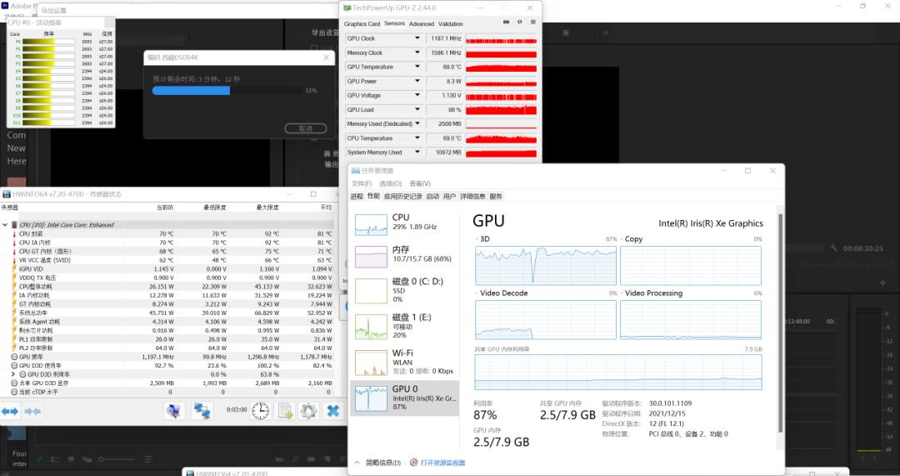Click HWiNFO64 title bar icon
Viewport: 900px width, 476px height.
pyautogui.click(x=7, y=194)
